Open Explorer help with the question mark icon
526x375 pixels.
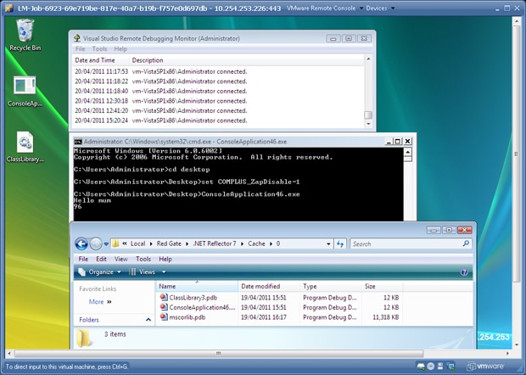(464, 272)
